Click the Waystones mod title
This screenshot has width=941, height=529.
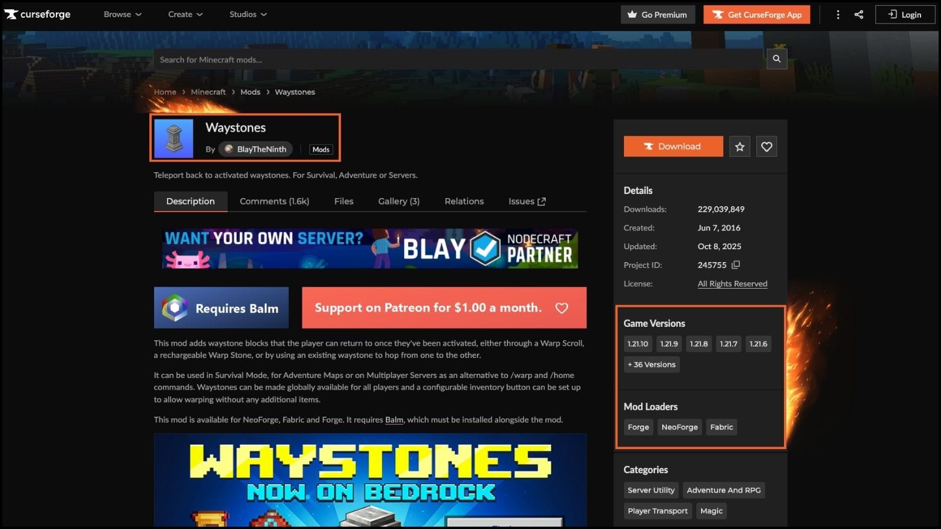click(235, 128)
